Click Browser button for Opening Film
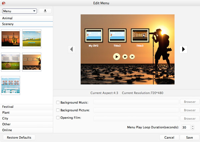The image size is (200, 142). pyautogui.click(x=190, y=119)
